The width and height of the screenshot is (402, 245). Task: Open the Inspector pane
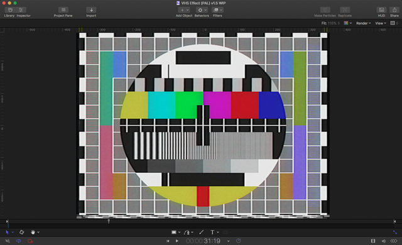21,10
